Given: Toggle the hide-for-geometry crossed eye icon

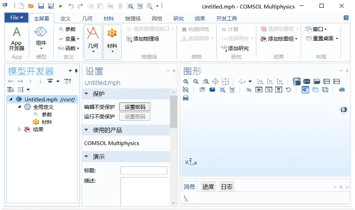Looking at the screenshot, I should tap(249, 90).
